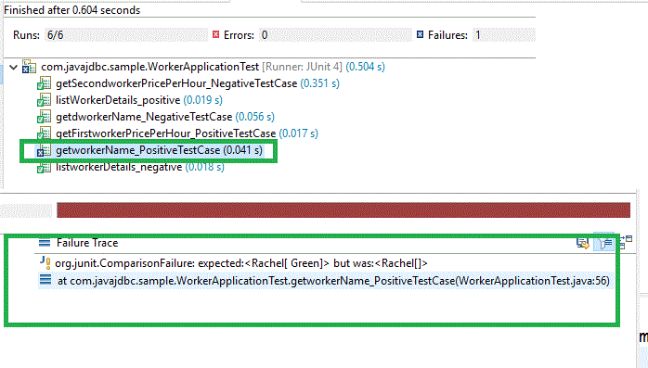This screenshot has height=368, width=648.
Task: Click passed icon of getdworkerName_NegativeTestCase
Action: pos(44,117)
